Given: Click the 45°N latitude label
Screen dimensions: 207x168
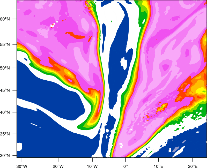Looking at the screenshot, I should tap(5, 90).
